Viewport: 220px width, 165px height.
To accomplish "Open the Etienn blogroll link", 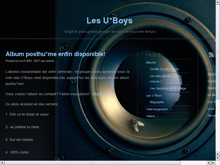I will (212, 88).
